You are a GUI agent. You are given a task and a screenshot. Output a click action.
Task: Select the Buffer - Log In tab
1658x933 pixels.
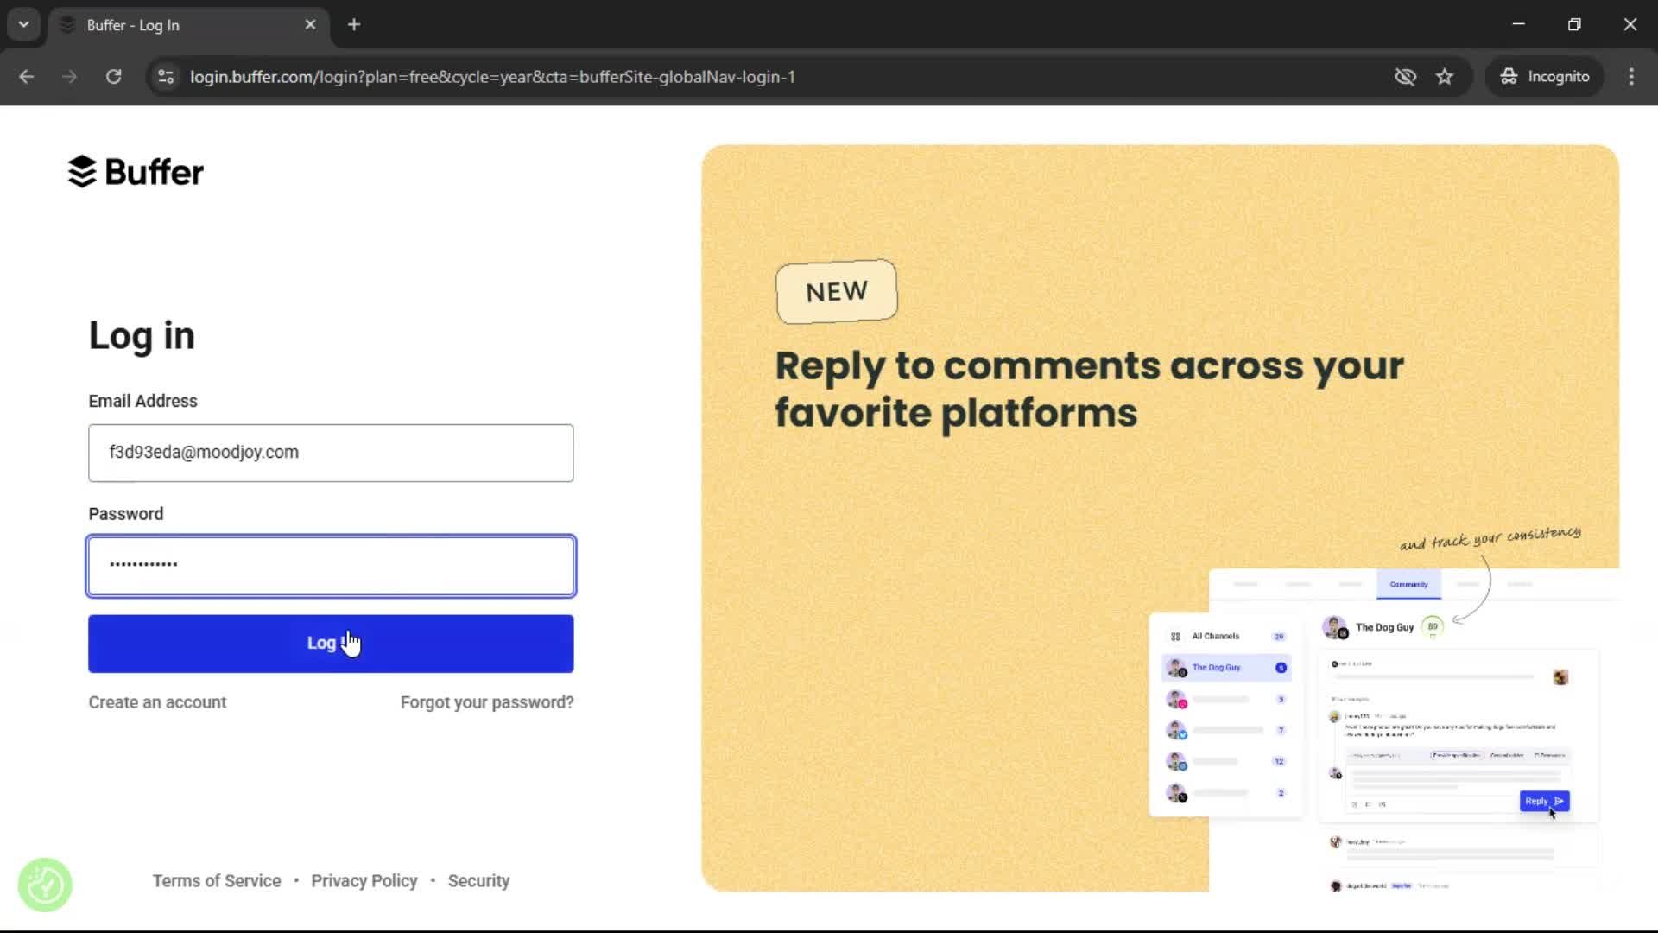click(x=173, y=24)
